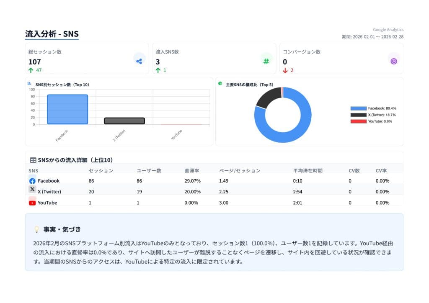Click the dark X (Twitter) donut segment
Viewport: 429px width, 303px height.
pyautogui.click(x=269, y=98)
